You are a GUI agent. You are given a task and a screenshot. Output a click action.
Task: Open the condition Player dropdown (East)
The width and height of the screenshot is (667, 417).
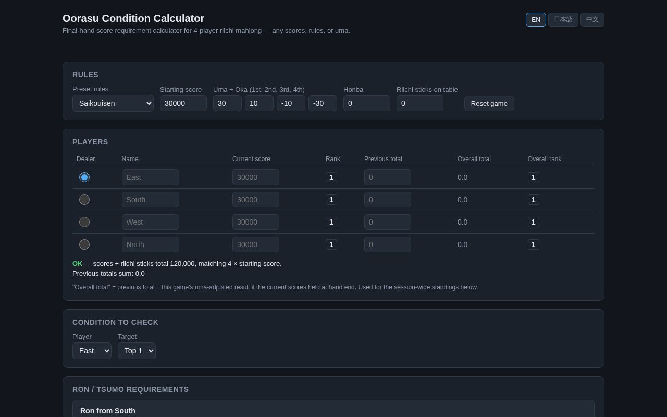pyautogui.click(x=92, y=351)
